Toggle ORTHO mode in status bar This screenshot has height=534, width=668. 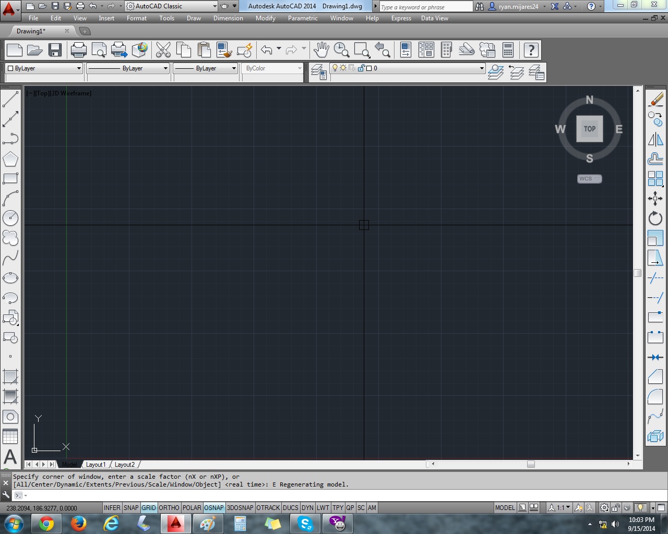point(169,507)
